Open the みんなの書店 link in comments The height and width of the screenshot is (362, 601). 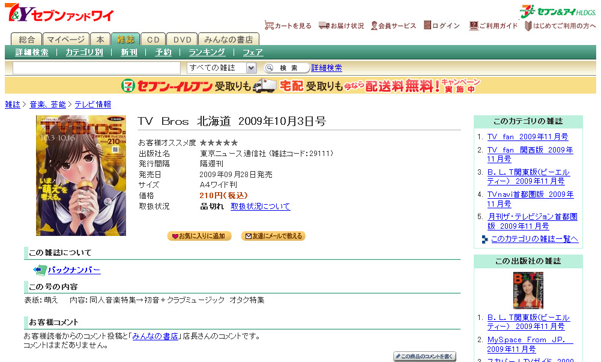156,336
